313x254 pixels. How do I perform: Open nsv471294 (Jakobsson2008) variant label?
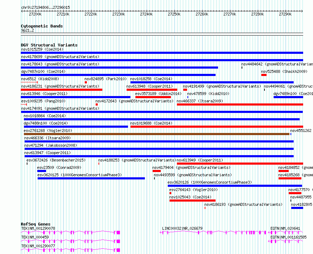point(51,145)
